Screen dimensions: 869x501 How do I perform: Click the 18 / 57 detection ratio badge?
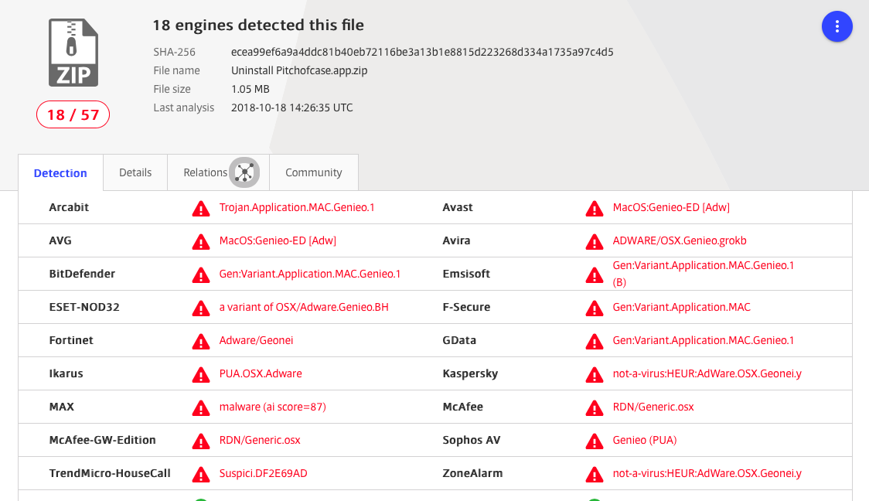click(x=73, y=115)
